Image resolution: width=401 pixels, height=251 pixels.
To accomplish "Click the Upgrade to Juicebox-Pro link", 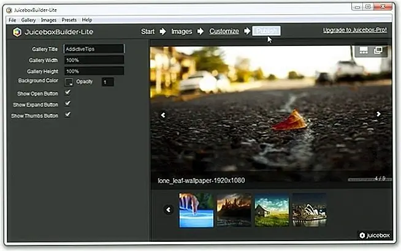I will click(x=355, y=30).
